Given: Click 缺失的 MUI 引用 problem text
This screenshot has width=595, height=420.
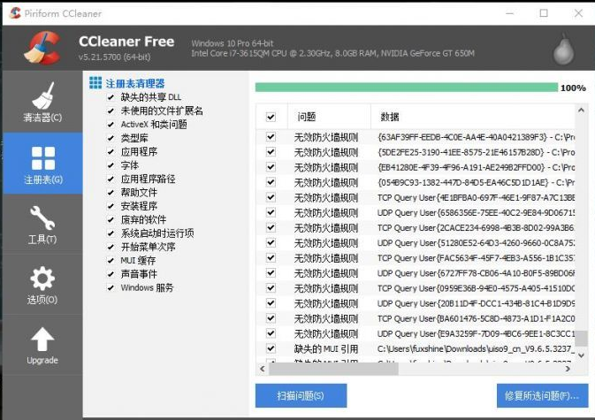Looking at the screenshot, I should (x=326, y=348).
